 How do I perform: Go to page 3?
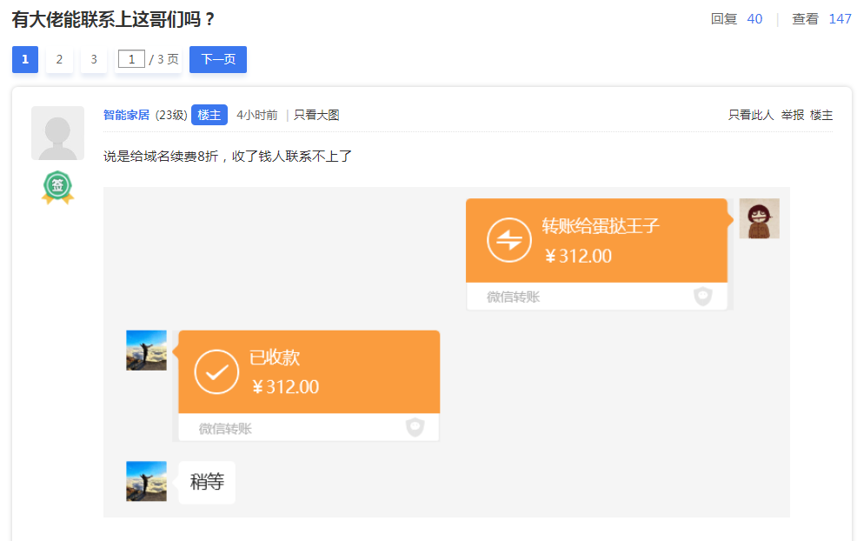(x=94, y=60)
